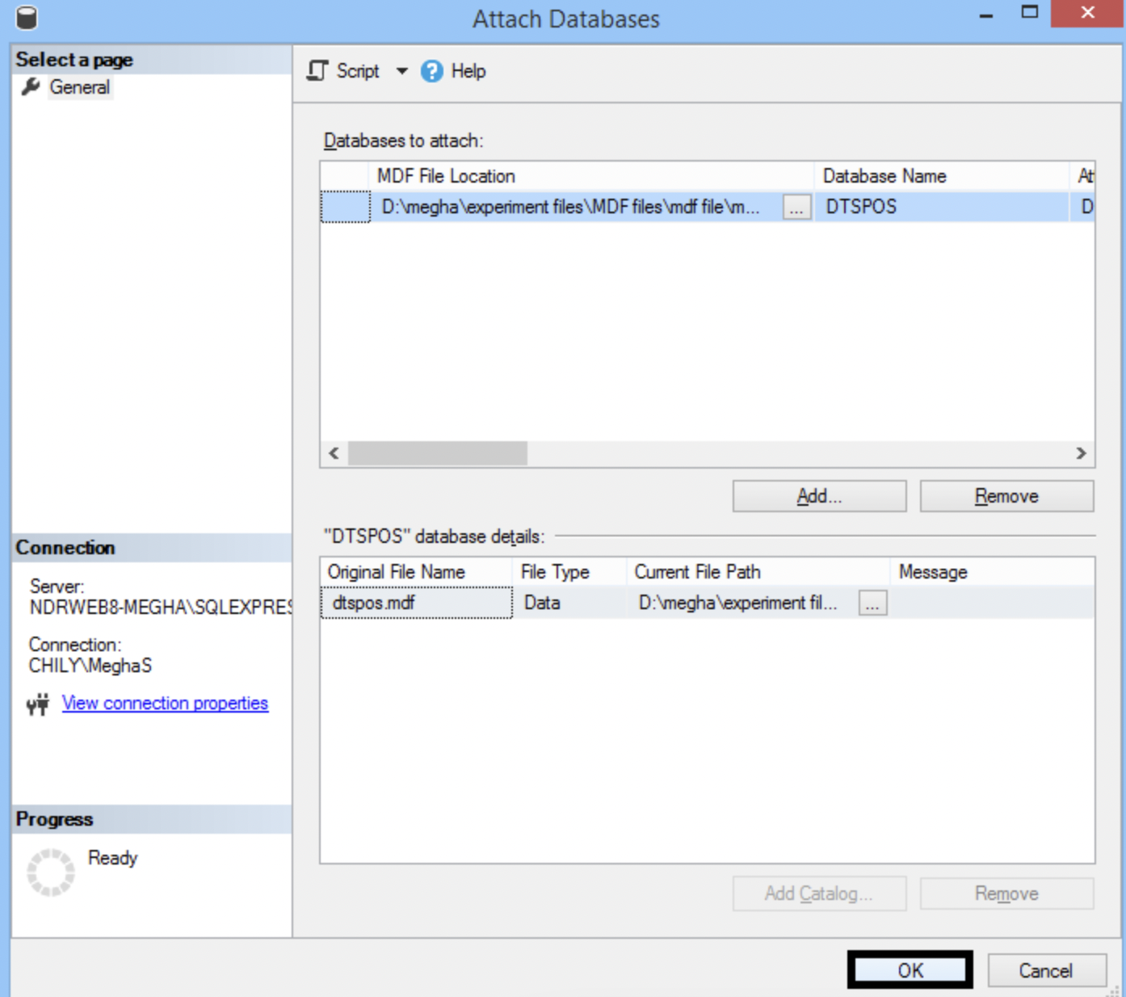The height and width of the screenshot is (997, 1126).
Task: Click the Script toolbar icon
Action: tap(318, 71)
